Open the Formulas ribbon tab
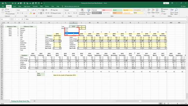 [35, 6]
